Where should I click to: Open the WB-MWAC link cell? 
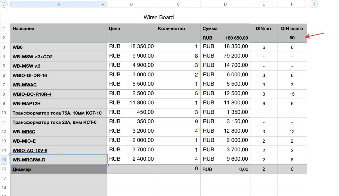59,85
